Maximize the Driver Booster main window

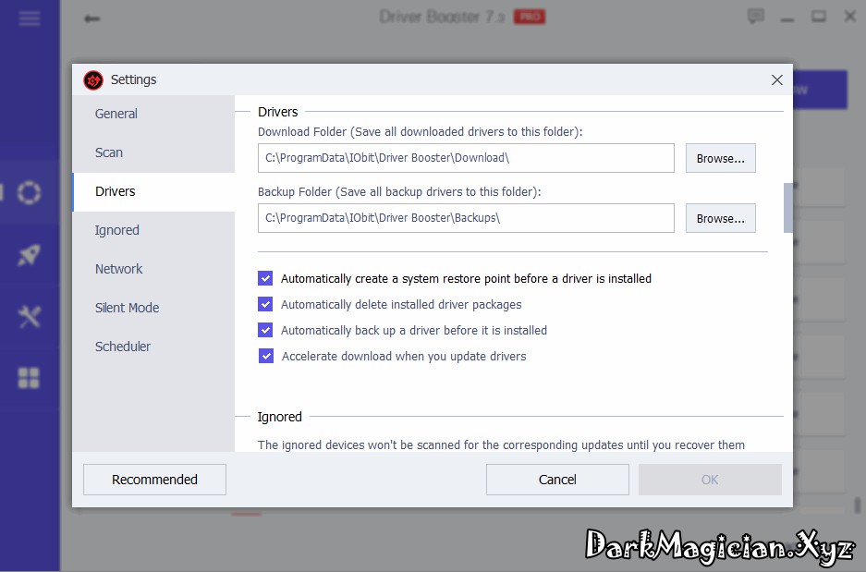(x=819, y=17)
